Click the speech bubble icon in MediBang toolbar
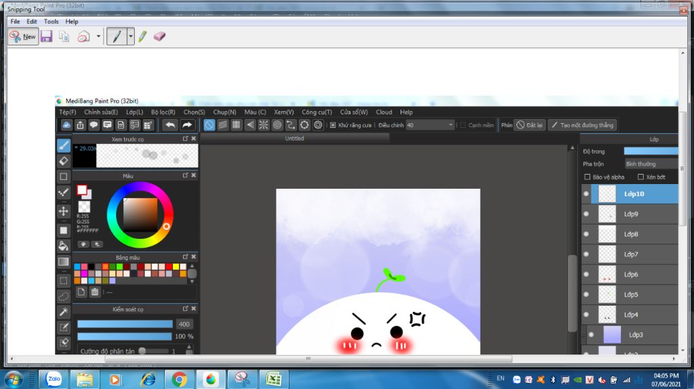694x389 pixels. point(94,125)
